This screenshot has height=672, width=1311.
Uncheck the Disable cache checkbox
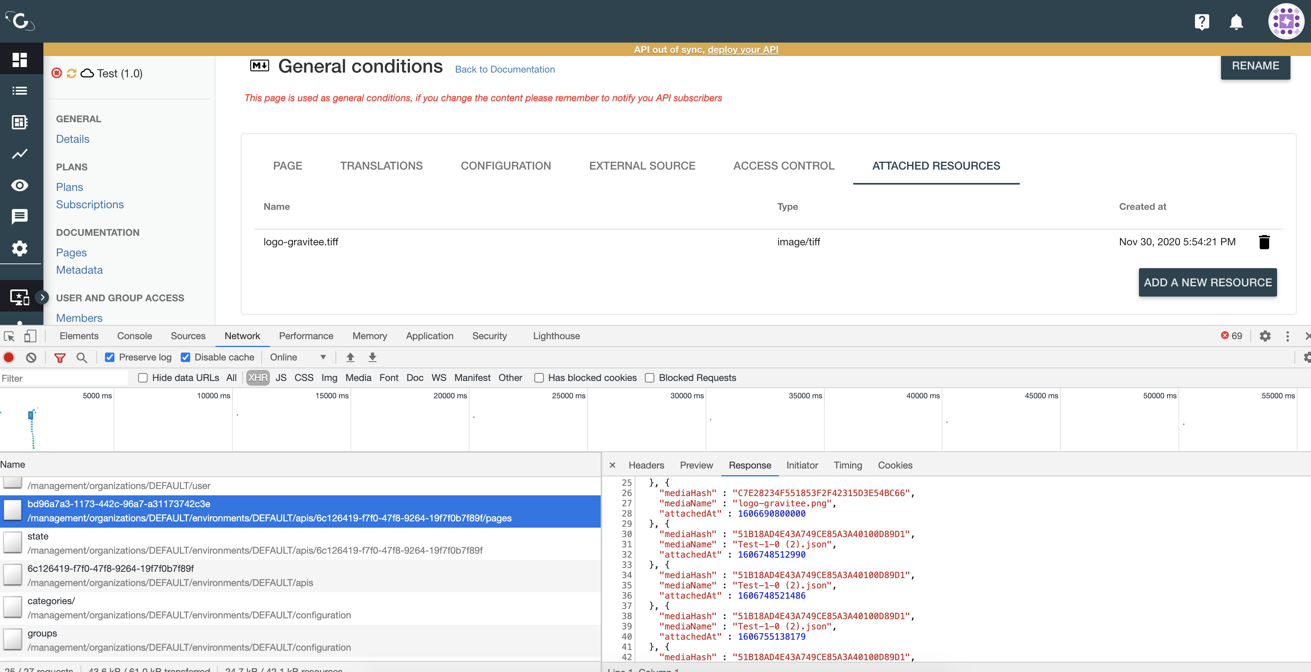[x=186, y=357]
